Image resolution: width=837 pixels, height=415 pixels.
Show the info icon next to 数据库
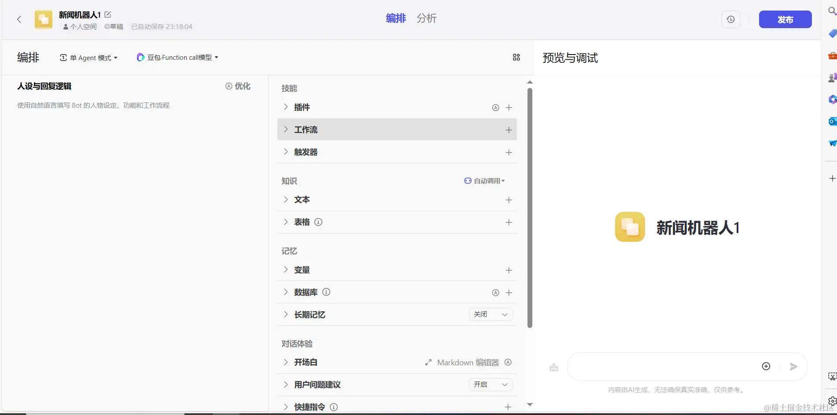tap(326, 292)
